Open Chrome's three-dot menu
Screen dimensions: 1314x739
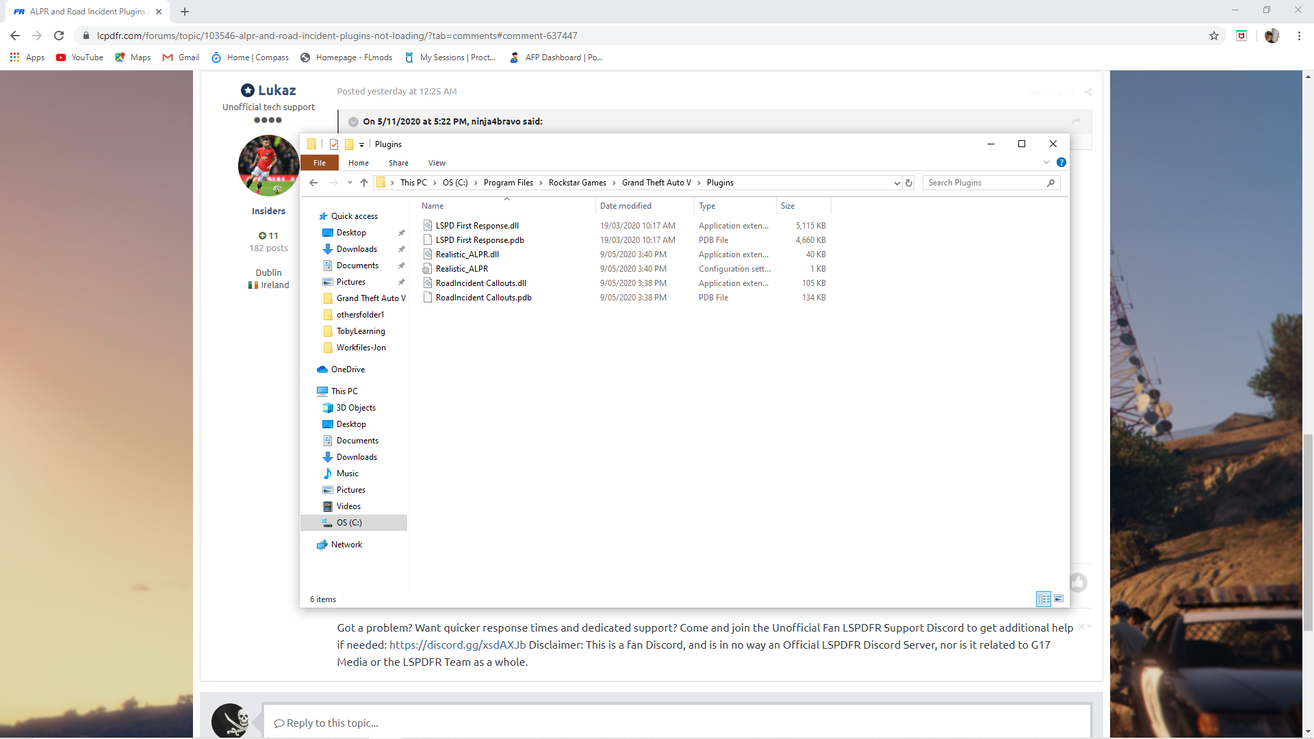tap(1299, 36)
